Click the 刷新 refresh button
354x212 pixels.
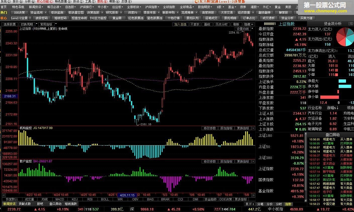tap(236, 24)
